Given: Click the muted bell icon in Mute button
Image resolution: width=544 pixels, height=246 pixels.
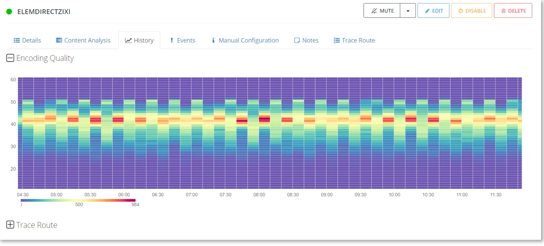Looking at the screenshot, I should pos(374,11).
